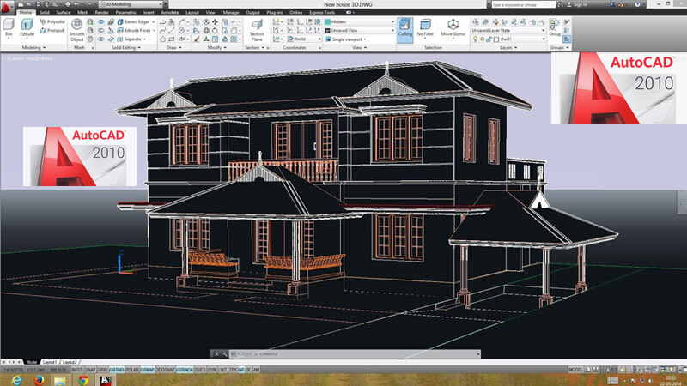The width and height of the screenshot is (687, 386).
Task: Switch to the Render ribbon tab
Action: [x=101, y=13]
